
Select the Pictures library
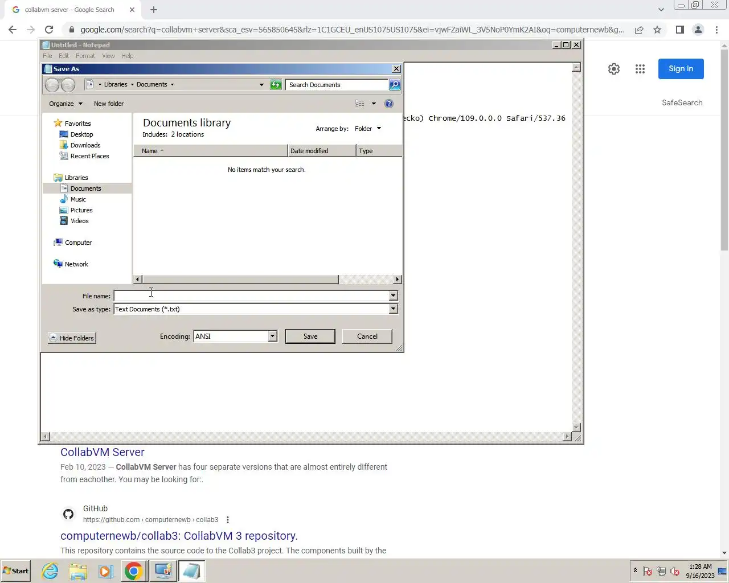[x=81, y=210]
